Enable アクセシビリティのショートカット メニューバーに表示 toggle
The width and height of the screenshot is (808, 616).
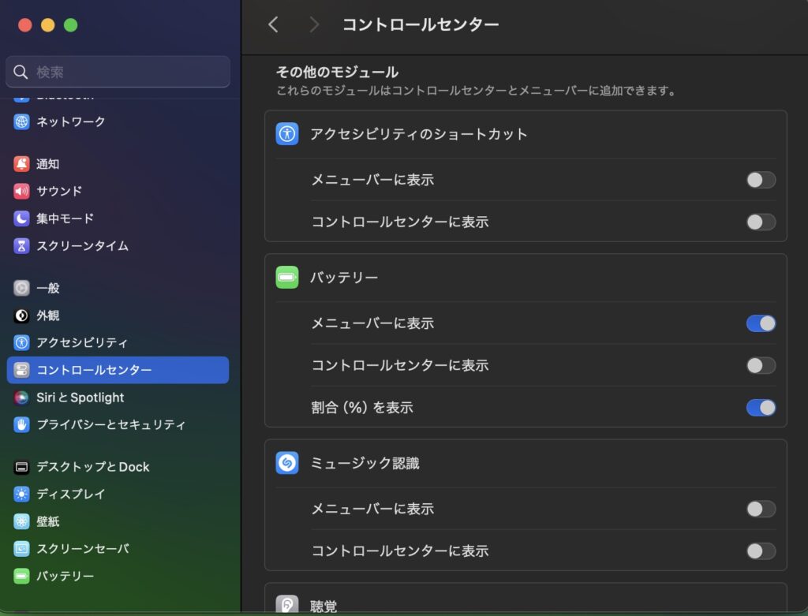761,180
